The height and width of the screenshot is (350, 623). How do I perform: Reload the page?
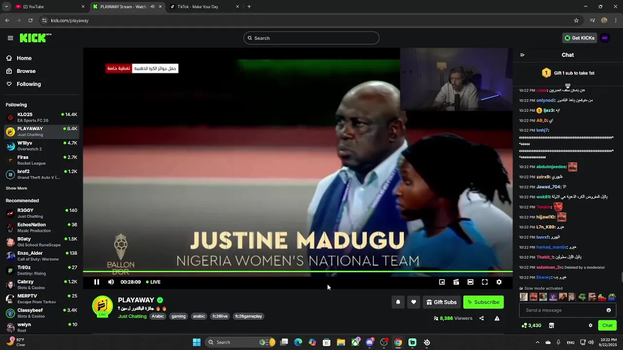tap(30, 20)
